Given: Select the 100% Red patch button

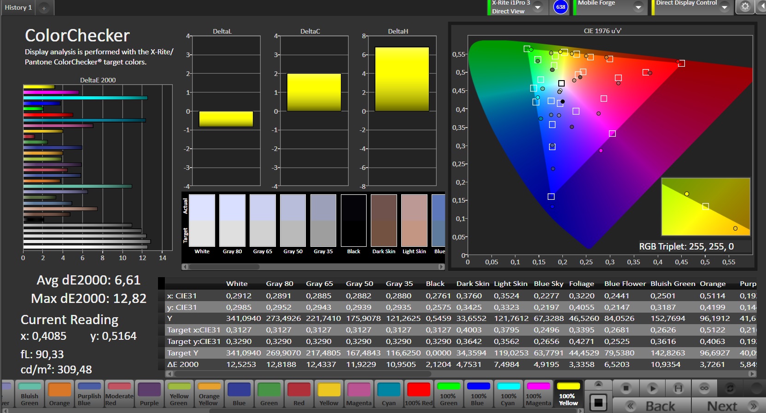Looking at the screenshot, I should point(419,394).
